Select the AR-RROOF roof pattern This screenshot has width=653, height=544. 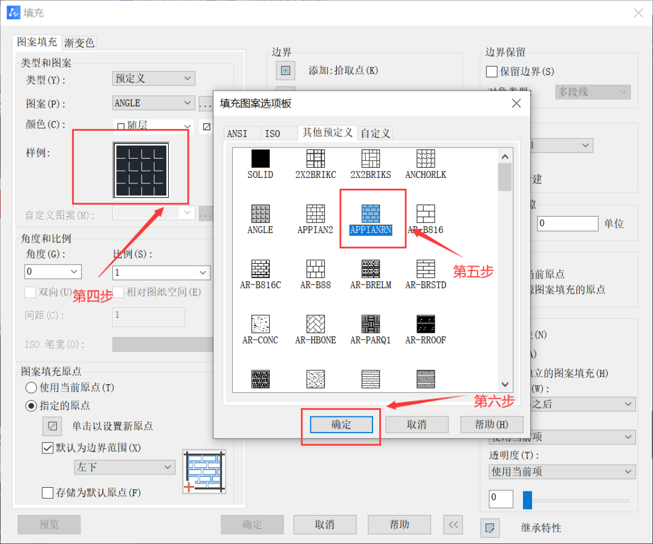(x=425, y=324)
